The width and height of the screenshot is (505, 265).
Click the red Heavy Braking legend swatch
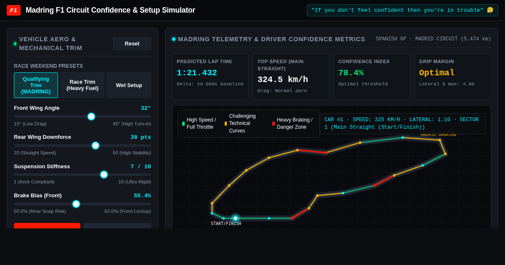(x=274, y=124)
